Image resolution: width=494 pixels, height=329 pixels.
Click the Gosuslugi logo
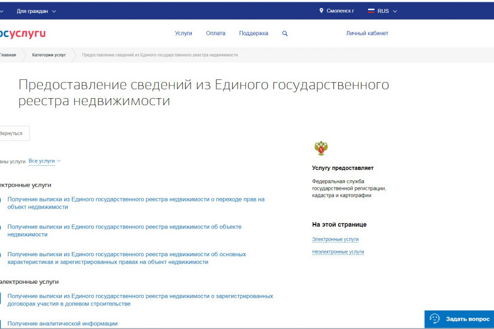[22, 33]
